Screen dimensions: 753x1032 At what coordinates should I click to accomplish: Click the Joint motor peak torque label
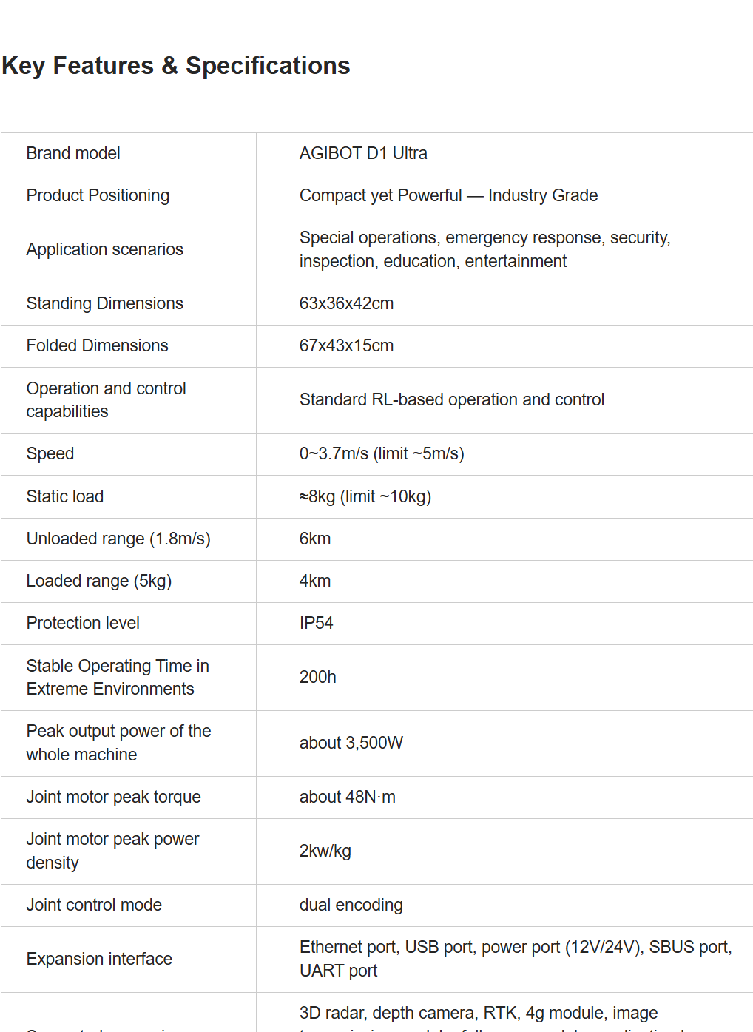[113, 797]
